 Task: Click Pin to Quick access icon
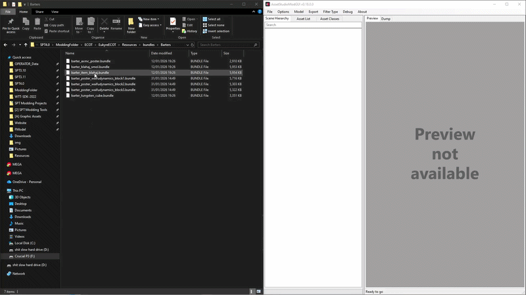tap(11, 26)
